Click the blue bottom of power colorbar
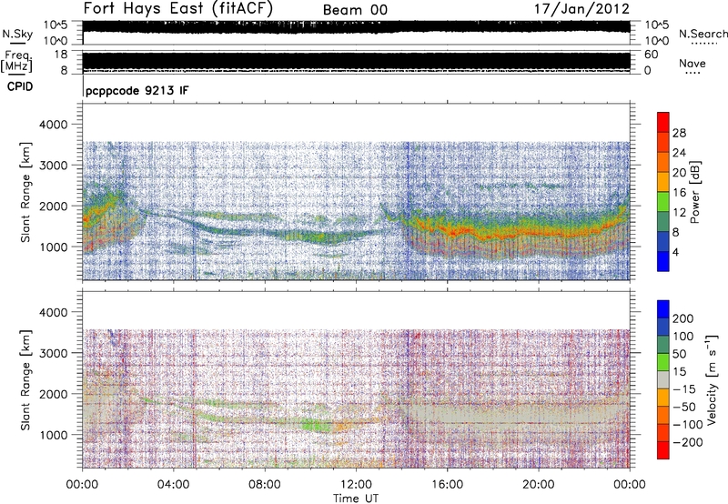Screen dimensions: 728x504 click(663, 261)
